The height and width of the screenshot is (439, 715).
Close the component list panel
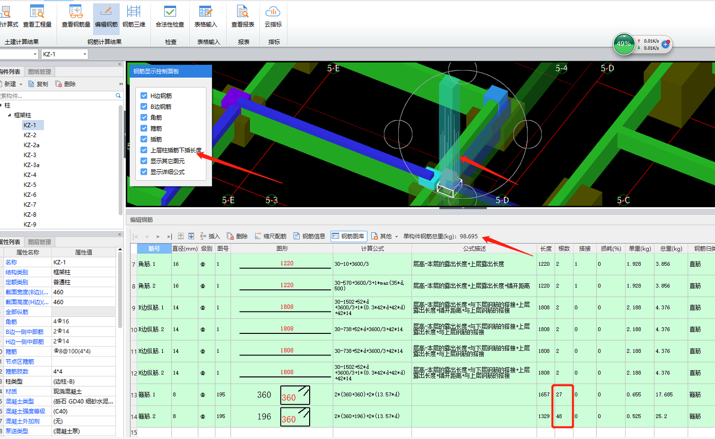click(120, 64)
